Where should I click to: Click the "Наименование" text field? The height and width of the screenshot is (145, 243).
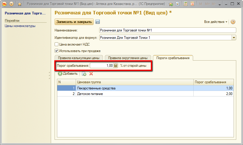click(x=168, y=30)
